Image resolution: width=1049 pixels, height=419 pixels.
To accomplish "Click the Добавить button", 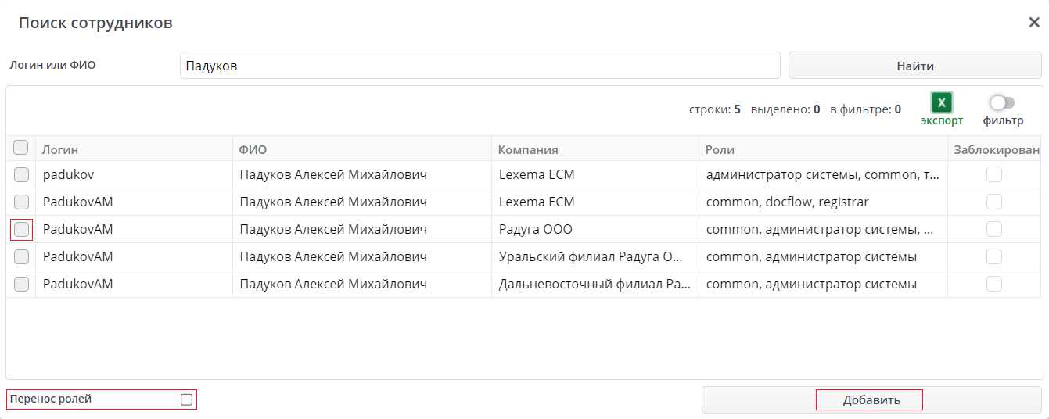I will coord(871,400).
